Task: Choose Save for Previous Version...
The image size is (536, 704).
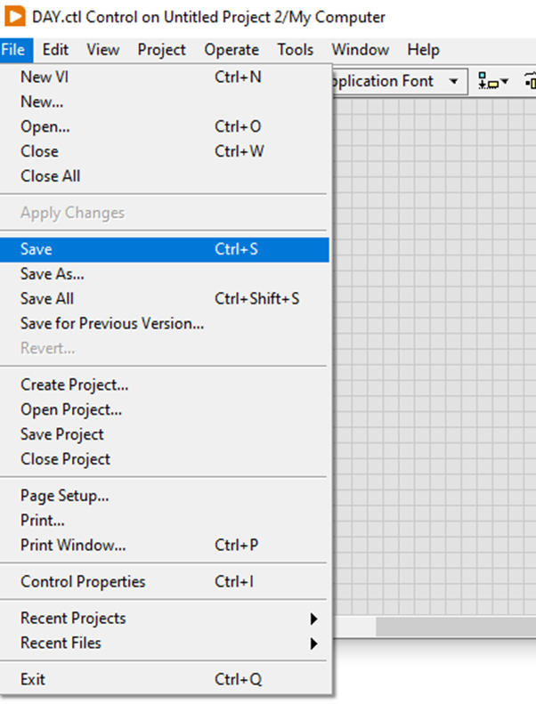Action: (x=112, y=324)
